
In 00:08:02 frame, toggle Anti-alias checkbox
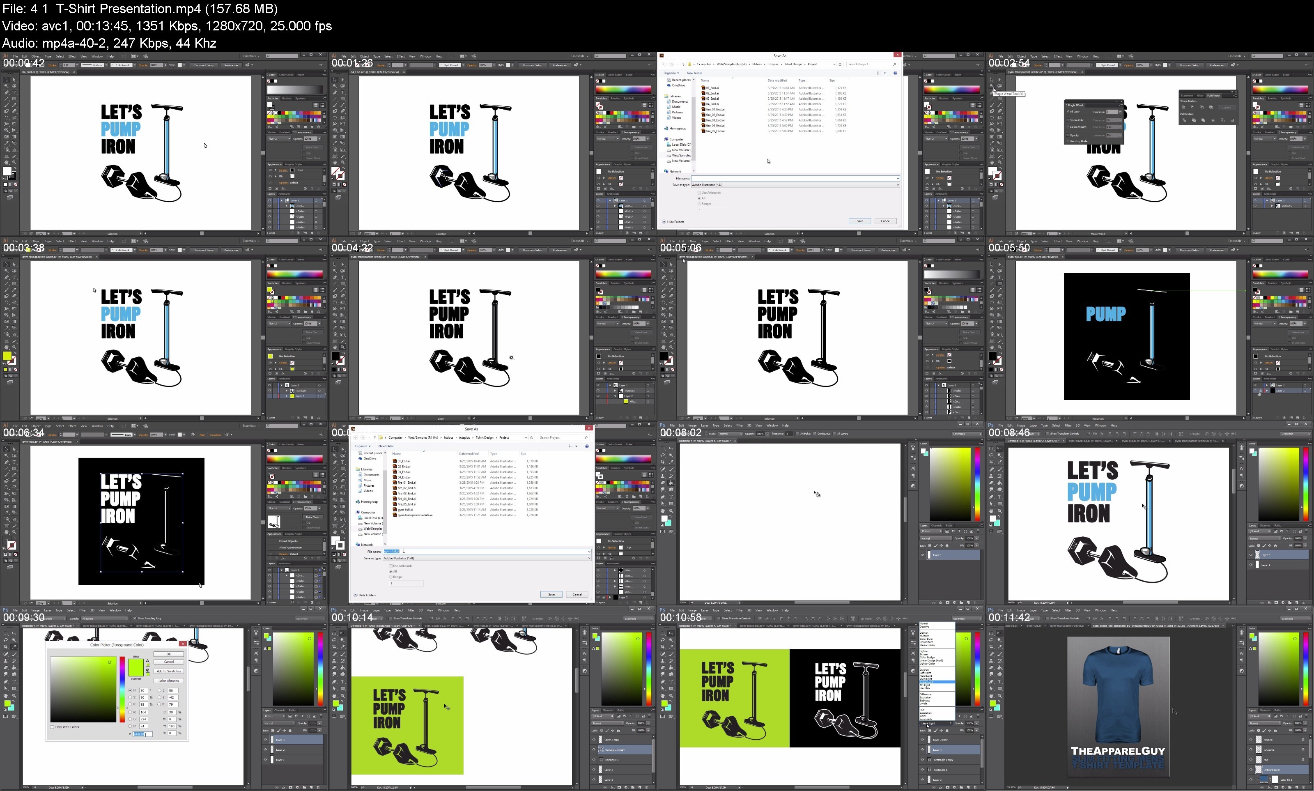click(798, 434)
